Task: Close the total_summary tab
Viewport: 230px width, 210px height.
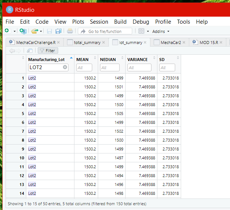Action: tap(104, 43)
